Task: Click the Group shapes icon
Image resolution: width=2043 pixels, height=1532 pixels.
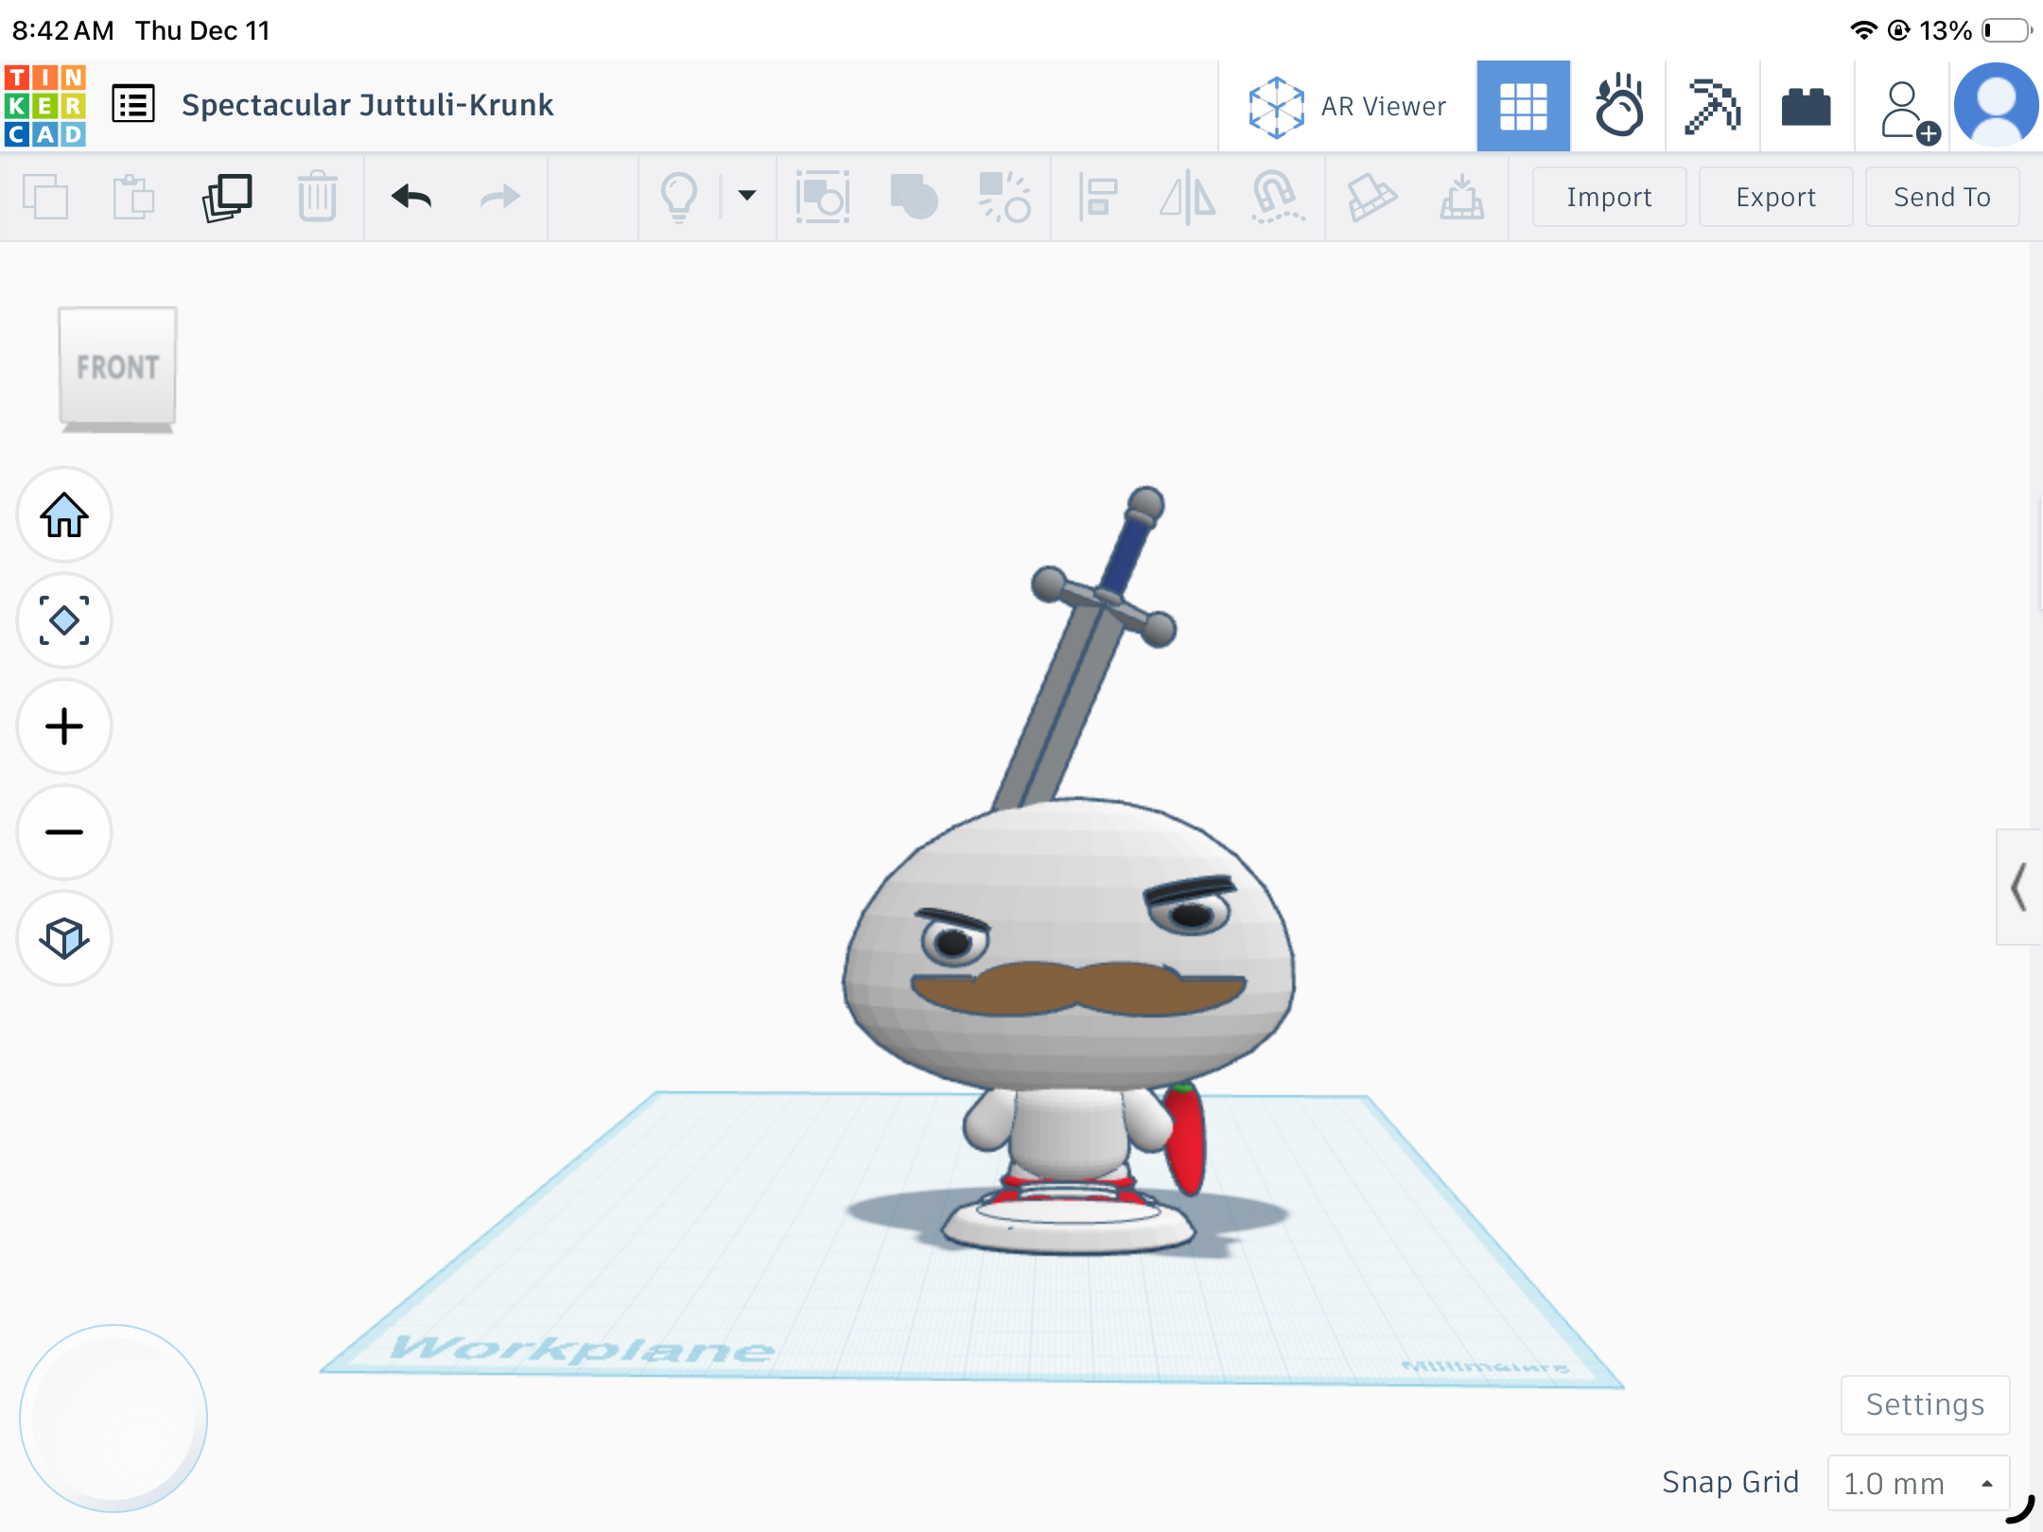Action: (822, 197)
